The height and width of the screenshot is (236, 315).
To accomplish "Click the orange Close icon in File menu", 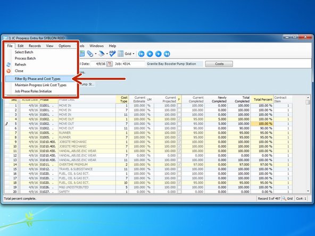I will click(9, 71).
